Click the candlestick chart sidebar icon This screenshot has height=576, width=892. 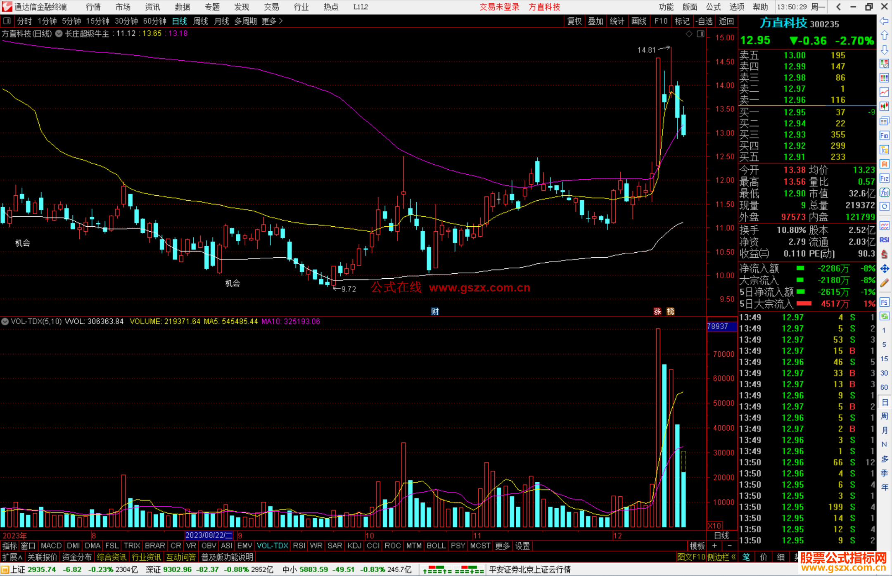(884, 106)
